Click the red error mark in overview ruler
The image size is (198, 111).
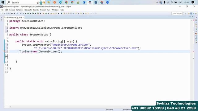[193, 51]
